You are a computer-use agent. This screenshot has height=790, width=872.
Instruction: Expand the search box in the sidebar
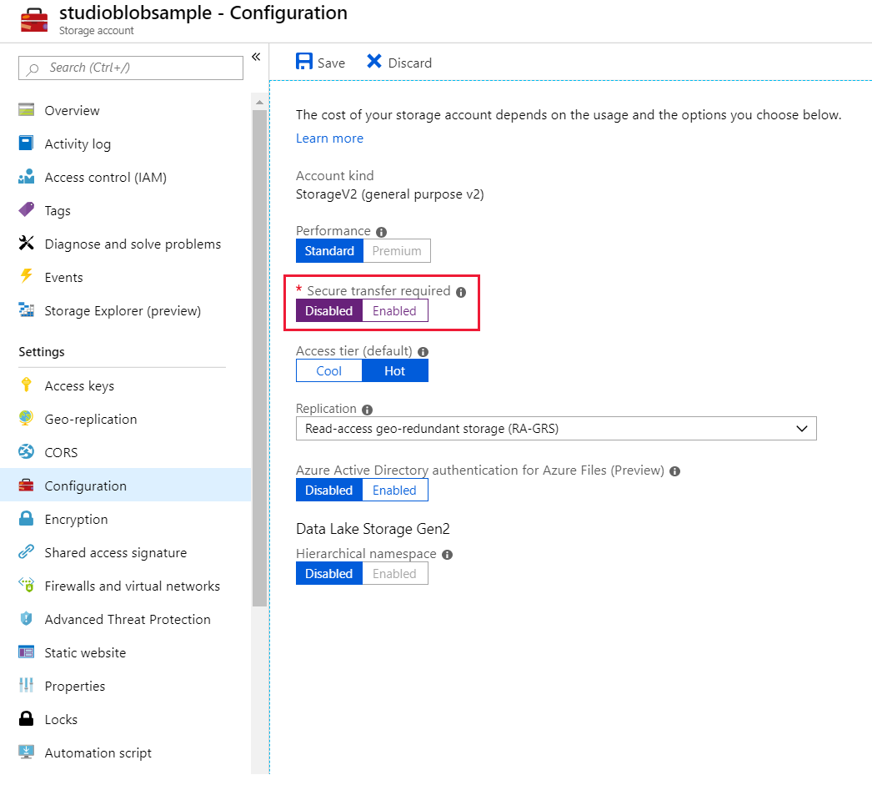[x=130, y=68]
